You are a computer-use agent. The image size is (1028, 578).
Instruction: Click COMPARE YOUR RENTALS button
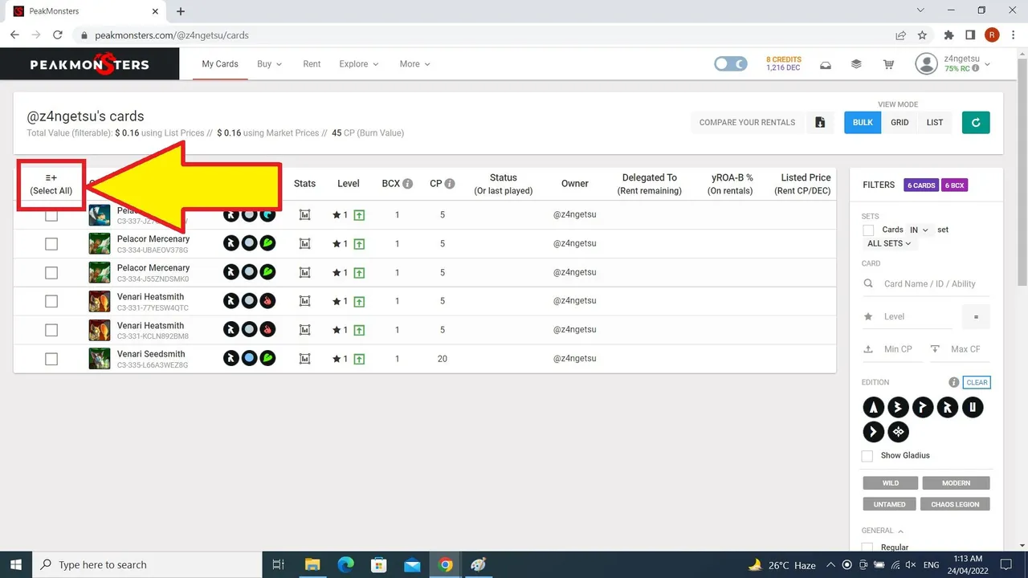747,122
